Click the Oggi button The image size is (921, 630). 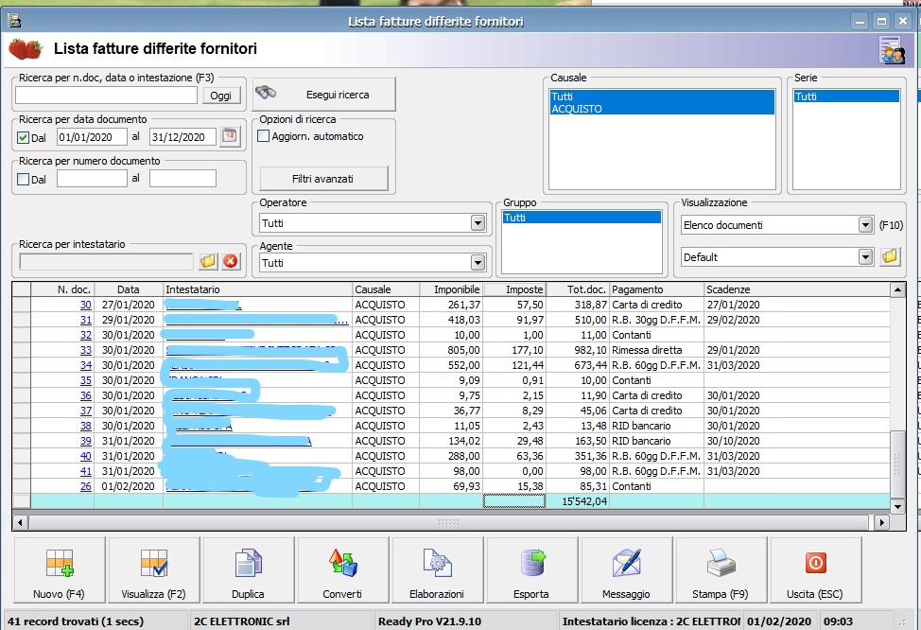[221, 96]
